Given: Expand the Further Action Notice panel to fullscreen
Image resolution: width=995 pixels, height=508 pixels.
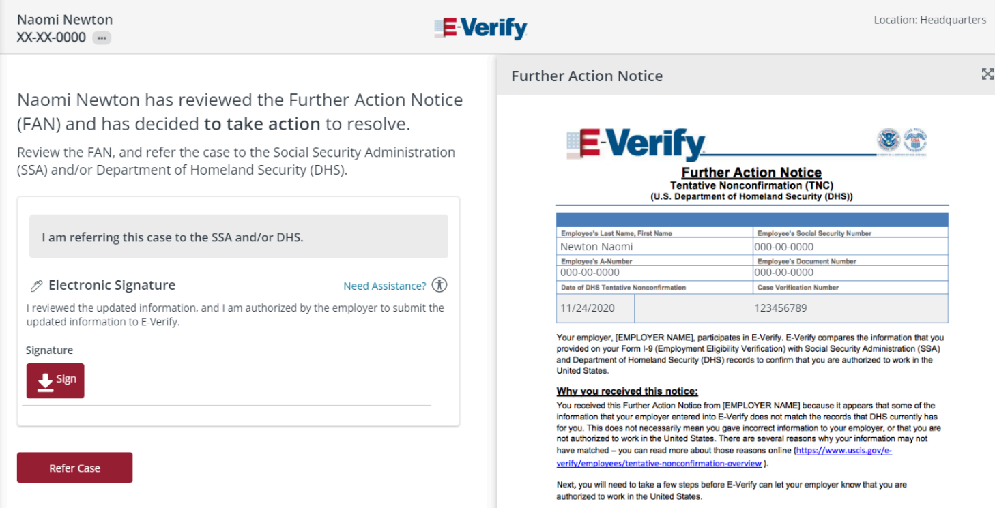Looking at the screenshot, I should pos(987,74).
